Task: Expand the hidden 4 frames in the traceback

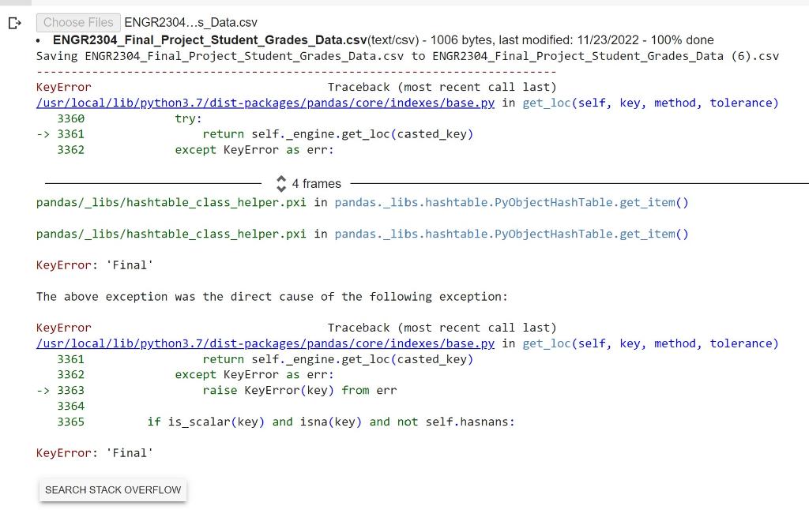Action: click(315, 183)
